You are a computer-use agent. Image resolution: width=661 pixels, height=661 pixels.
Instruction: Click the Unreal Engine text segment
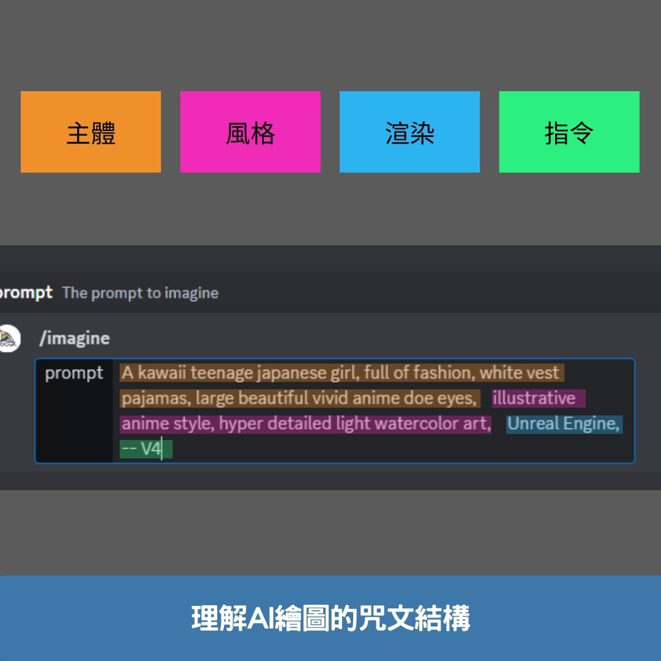[x=563, y=423]
